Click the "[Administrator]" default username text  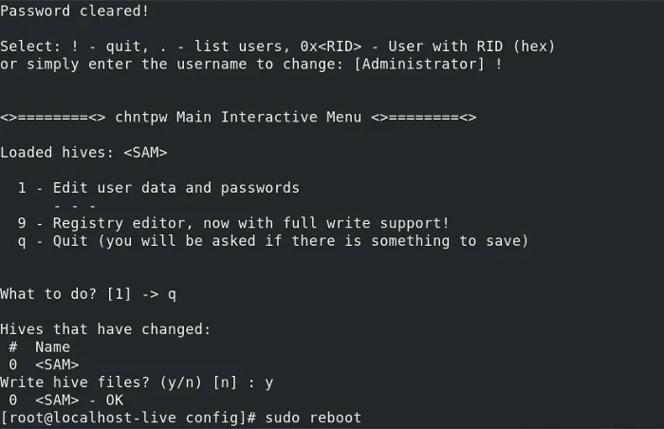pos(419,64)
